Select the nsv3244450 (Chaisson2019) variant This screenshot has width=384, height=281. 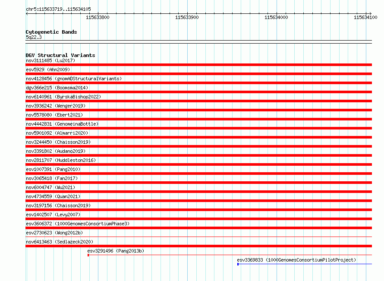(58, 142)
